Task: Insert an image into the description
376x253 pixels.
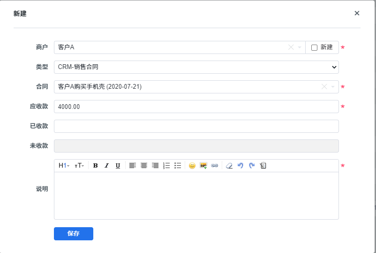Action: pos(203,166)
